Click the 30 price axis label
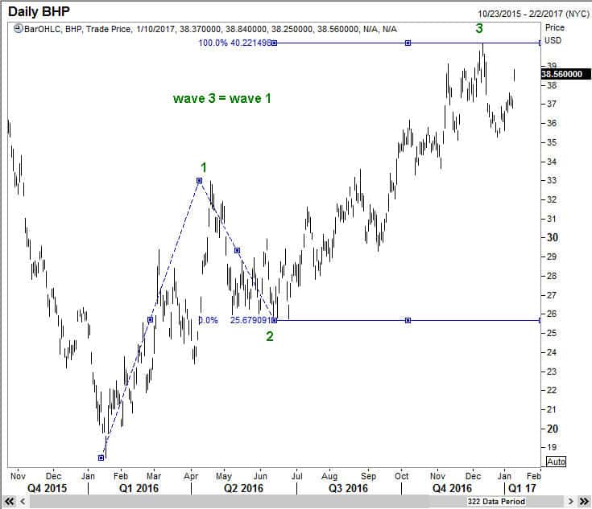The width and height of the screenshot is (592, 509). click(x=553, y=237)
